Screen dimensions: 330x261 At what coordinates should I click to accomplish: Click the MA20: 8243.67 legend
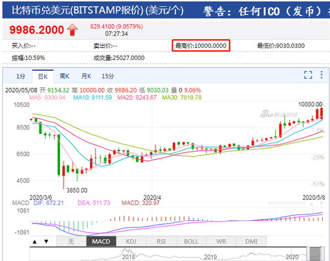tap(137, 97)
